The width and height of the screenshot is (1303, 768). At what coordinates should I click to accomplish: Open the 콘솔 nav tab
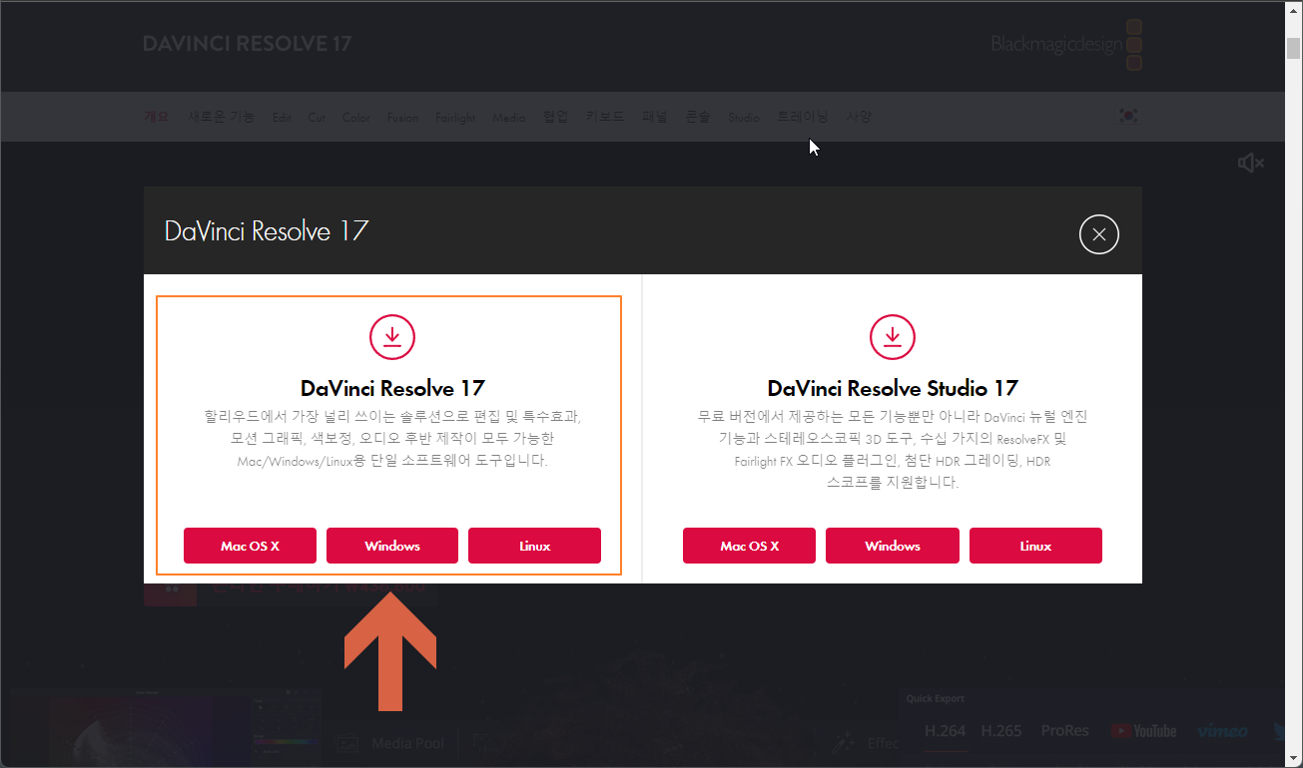tap(698, 117)
